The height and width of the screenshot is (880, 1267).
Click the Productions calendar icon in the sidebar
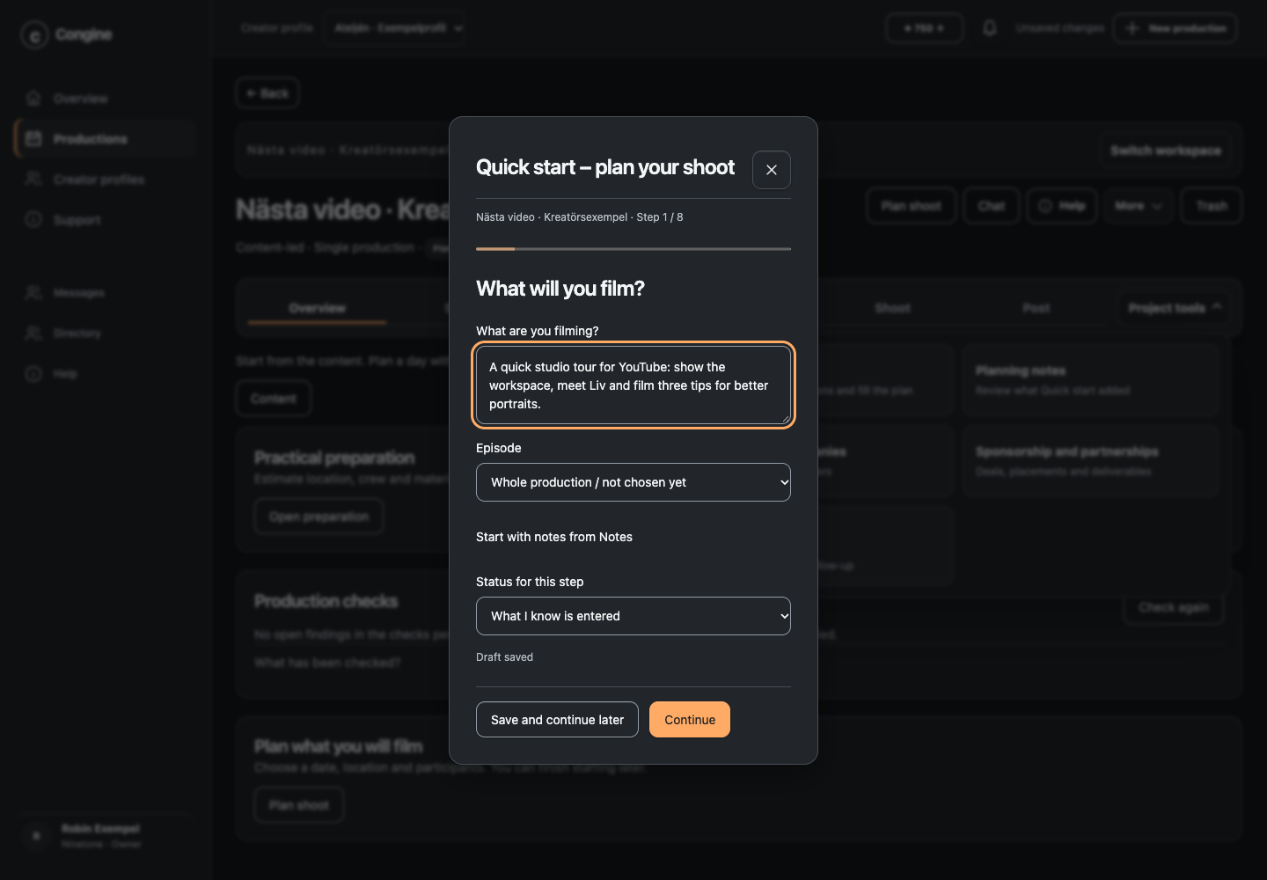(x=33, y=138)
